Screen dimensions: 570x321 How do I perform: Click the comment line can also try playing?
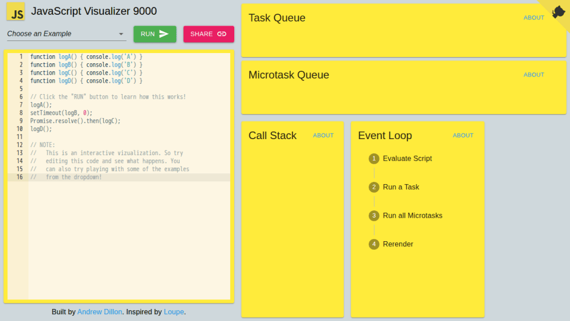tap(110, 169)
